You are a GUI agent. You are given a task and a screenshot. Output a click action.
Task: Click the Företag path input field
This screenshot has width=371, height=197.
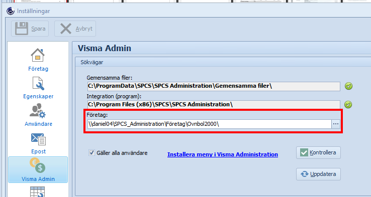click(210, 124)
